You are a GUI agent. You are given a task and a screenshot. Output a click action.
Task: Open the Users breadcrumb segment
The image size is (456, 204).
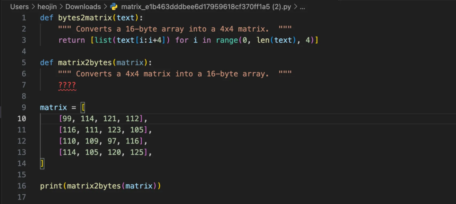tap(20, 7)
